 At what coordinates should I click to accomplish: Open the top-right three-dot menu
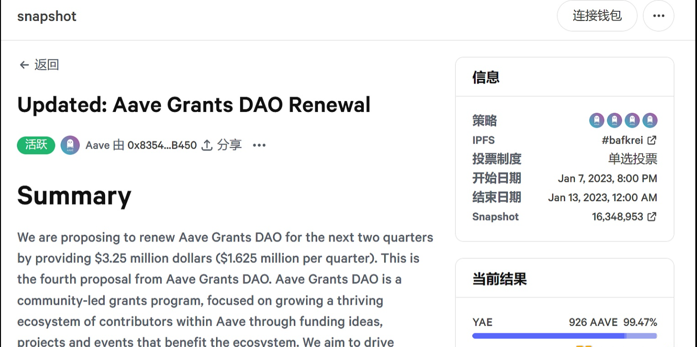658,16
